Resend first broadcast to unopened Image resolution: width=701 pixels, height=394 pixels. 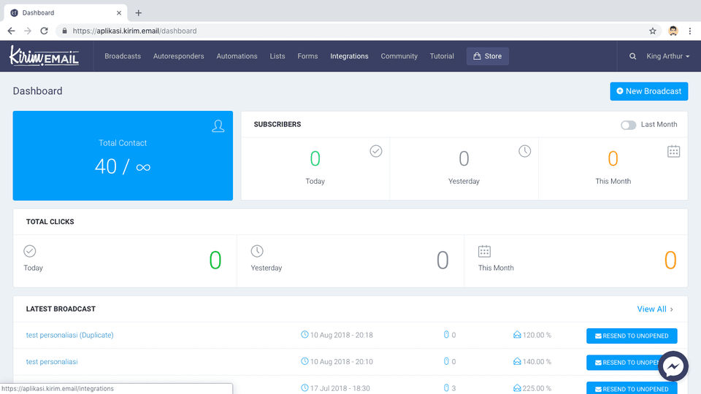pyautogui.click(x=632, y=336)
